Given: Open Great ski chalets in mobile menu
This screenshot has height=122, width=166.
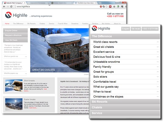Looking at the screenshot, I should click(x=125, y=47).
